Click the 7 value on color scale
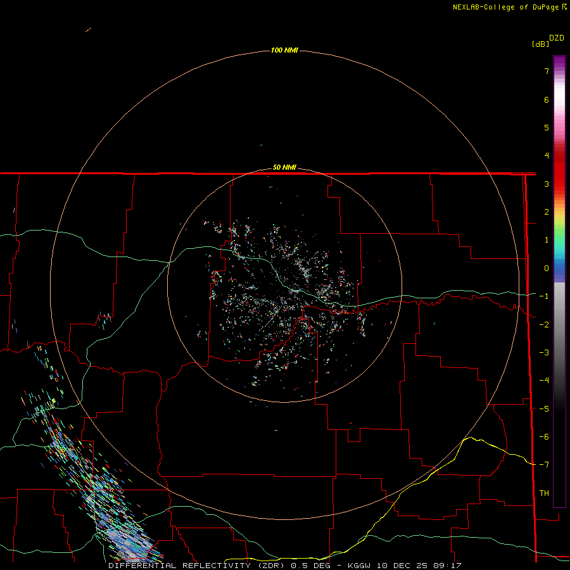This screenshot has height=570, width=570. click(x=547, y=71)
